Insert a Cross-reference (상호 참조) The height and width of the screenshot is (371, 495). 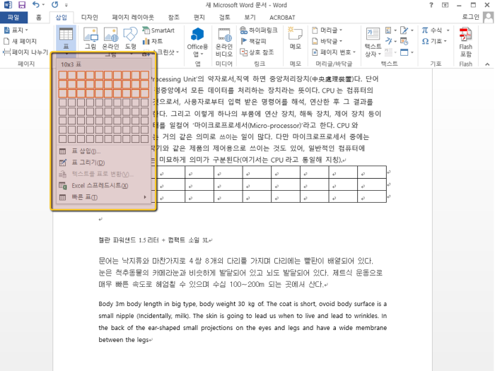tap(257, 52)
